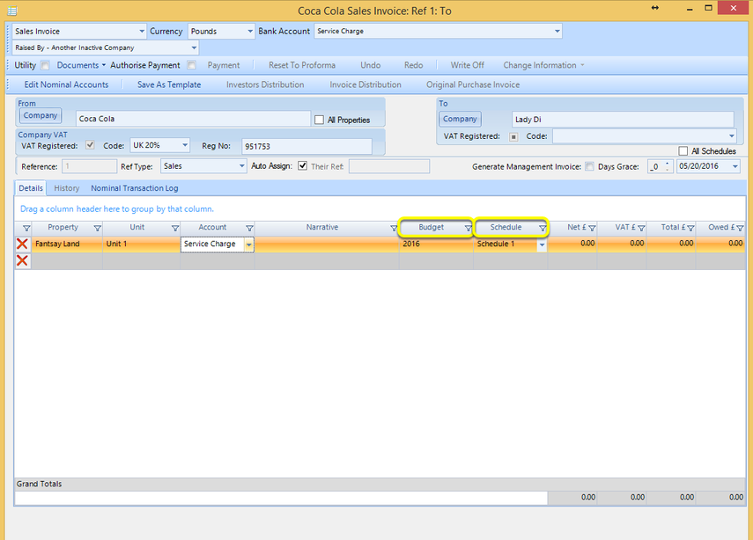Image resolution: width=753 pixels, height=540 pixels.
Task: Click the From Company button
Action: point(41,115)
